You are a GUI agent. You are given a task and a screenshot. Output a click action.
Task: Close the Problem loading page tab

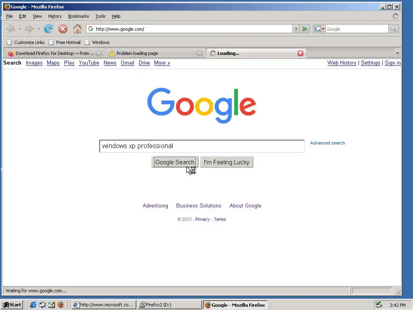[200, 53]
